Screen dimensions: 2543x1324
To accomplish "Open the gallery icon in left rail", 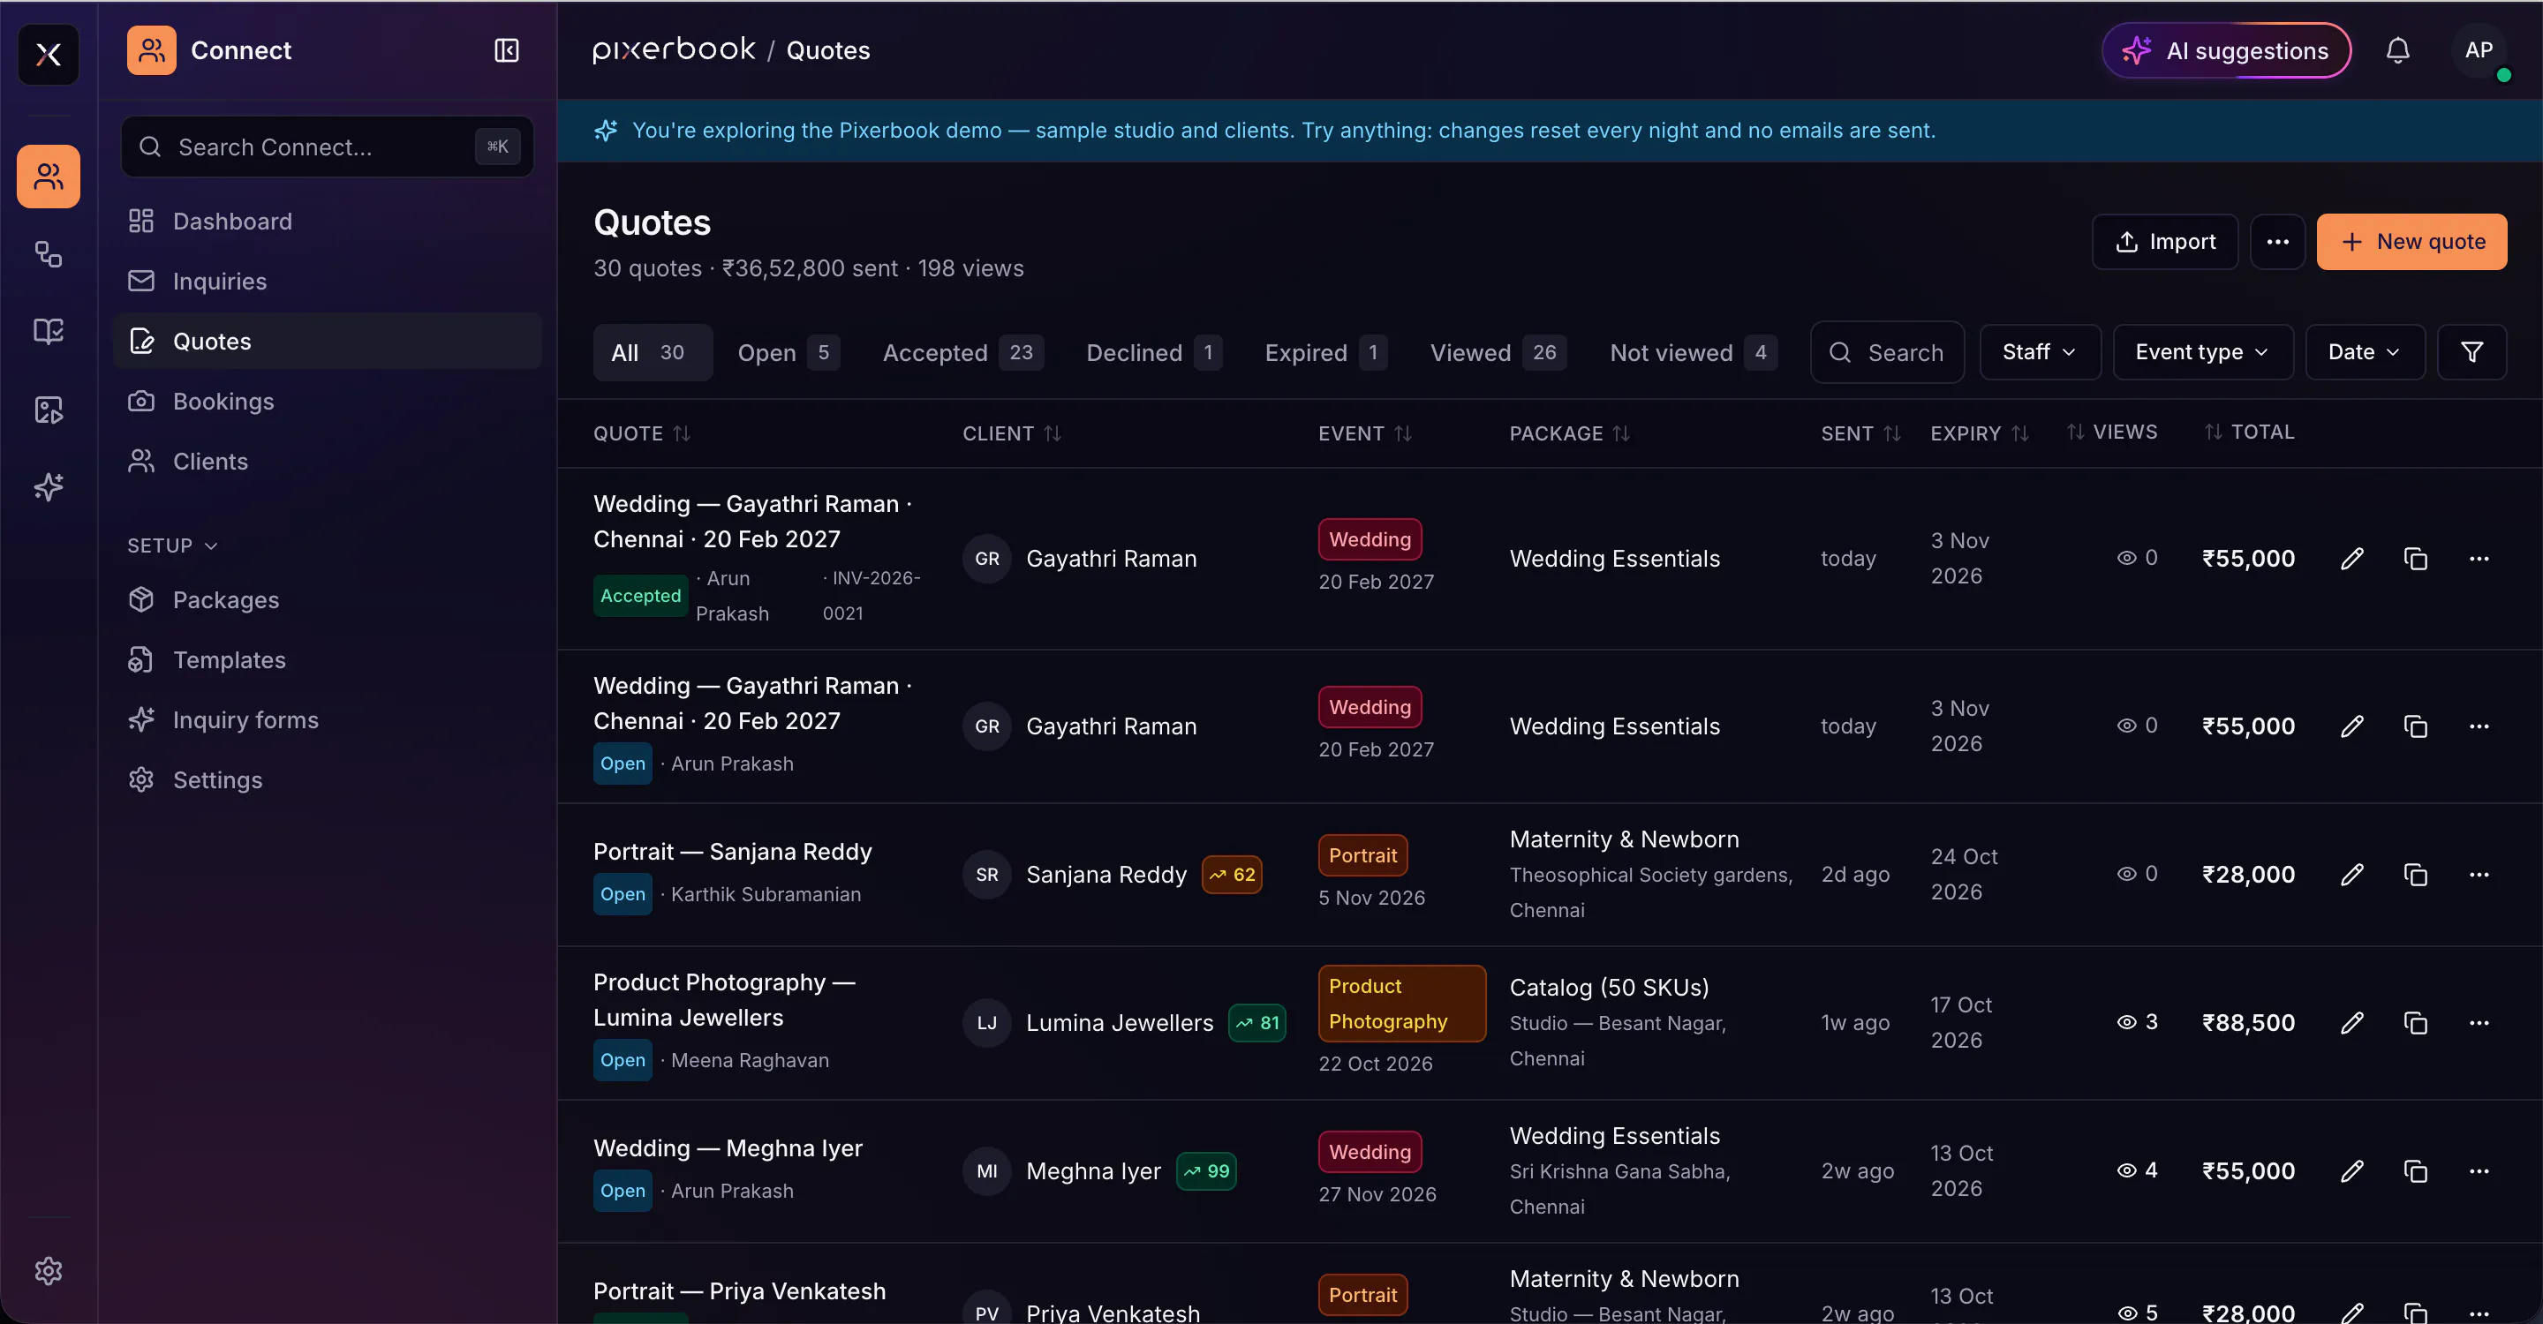I will tap(49, 410).
